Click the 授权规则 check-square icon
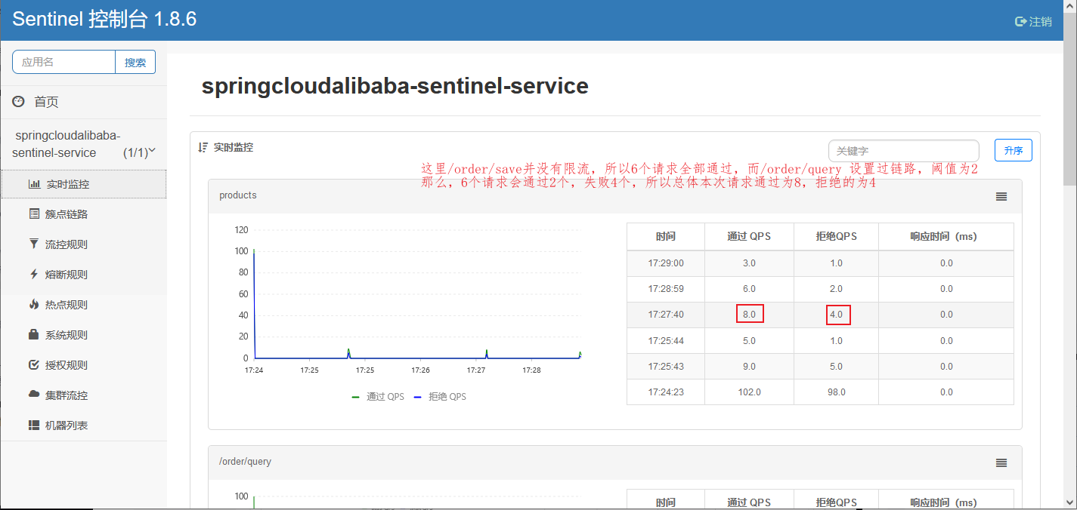1077x510 pixels. pos(34,365)
